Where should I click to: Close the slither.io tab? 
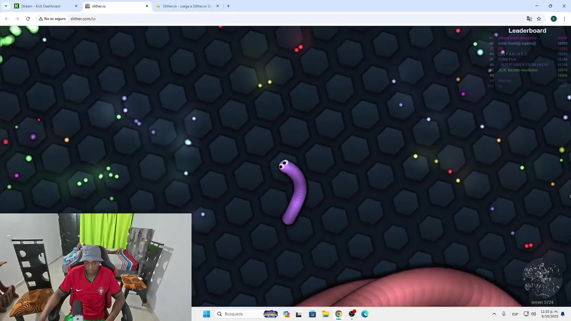tap(147, 6)
